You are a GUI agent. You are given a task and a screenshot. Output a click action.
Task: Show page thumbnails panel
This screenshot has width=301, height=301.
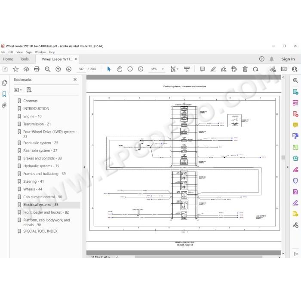coord(5,83)
